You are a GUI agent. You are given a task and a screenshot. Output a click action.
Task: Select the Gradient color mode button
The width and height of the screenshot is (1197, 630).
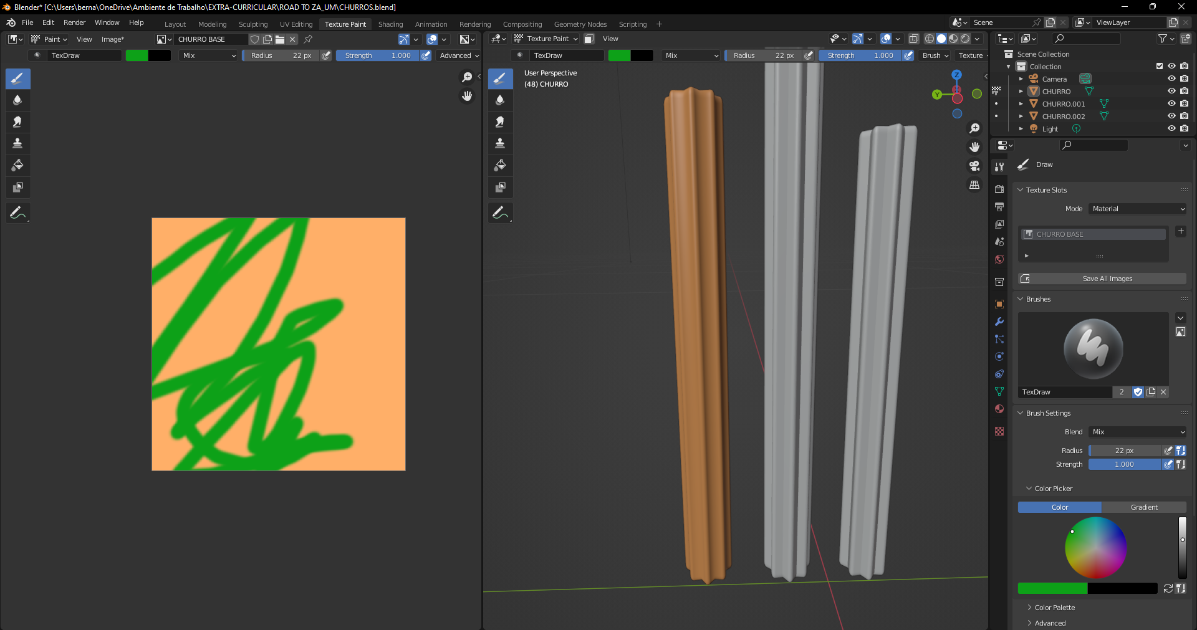[x=1144, y=507]
